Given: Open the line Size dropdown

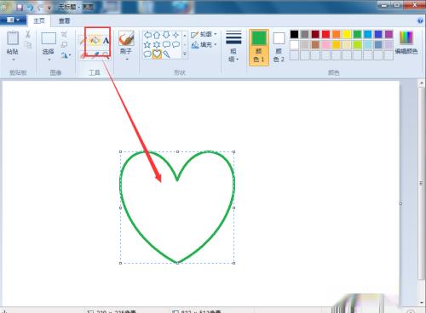Looking at the screenshot, I should [x=233, y=46].
